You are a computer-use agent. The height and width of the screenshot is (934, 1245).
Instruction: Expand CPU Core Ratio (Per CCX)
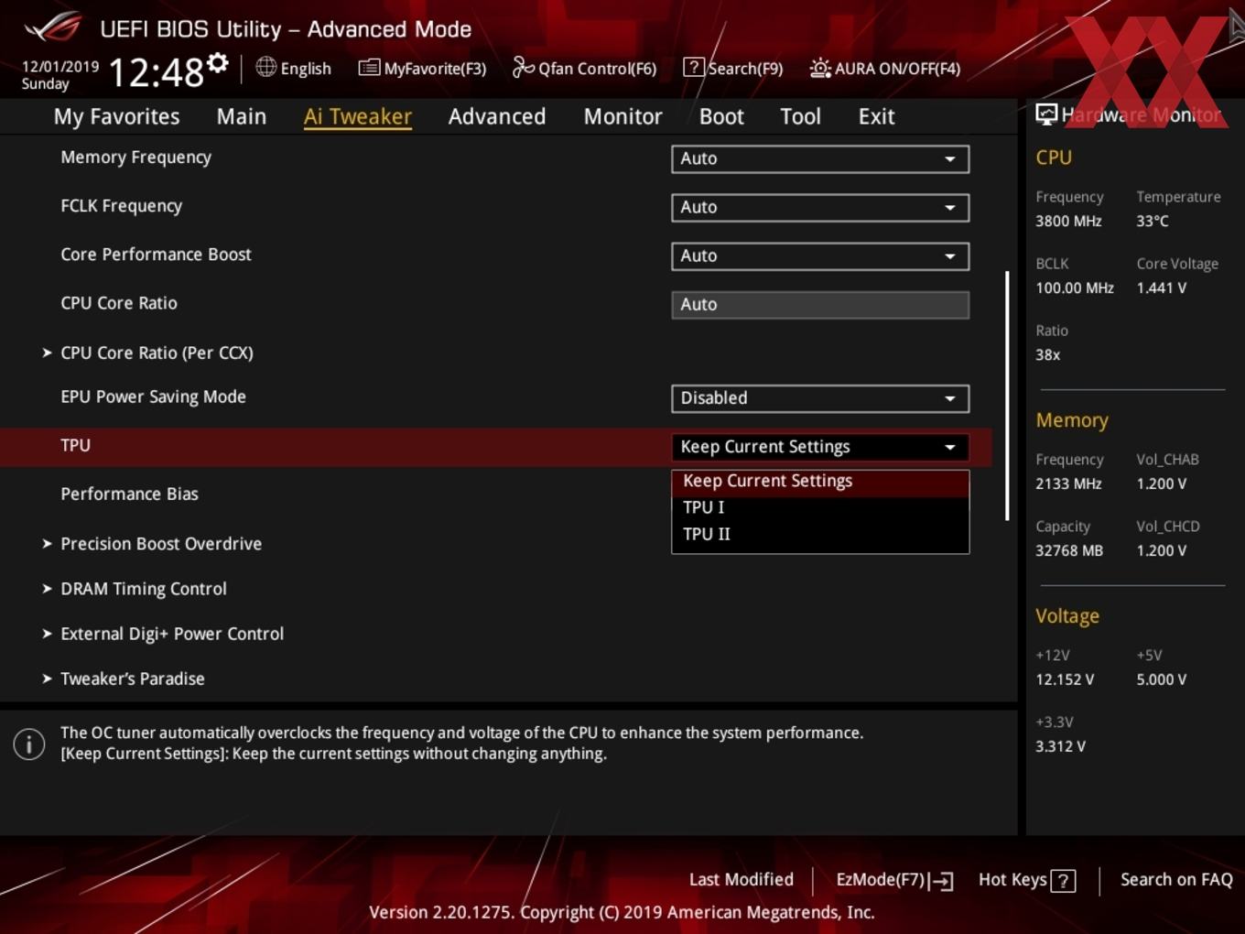click(x=157, y=353)
